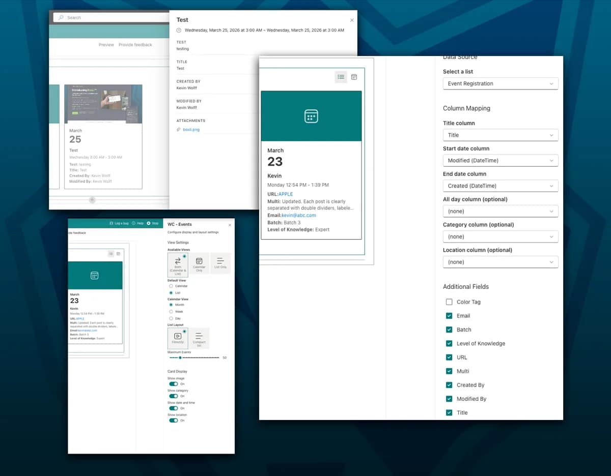611x476 pixels.
Task: Click the APPLE URL link on the large card
Action: (286, 194)
